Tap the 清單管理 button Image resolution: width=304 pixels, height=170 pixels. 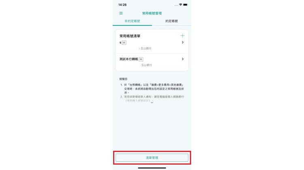click(x=152, y=157)
